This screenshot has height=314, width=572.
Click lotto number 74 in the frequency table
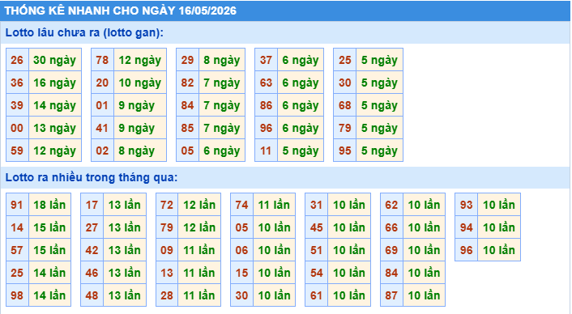click(242, 205)
